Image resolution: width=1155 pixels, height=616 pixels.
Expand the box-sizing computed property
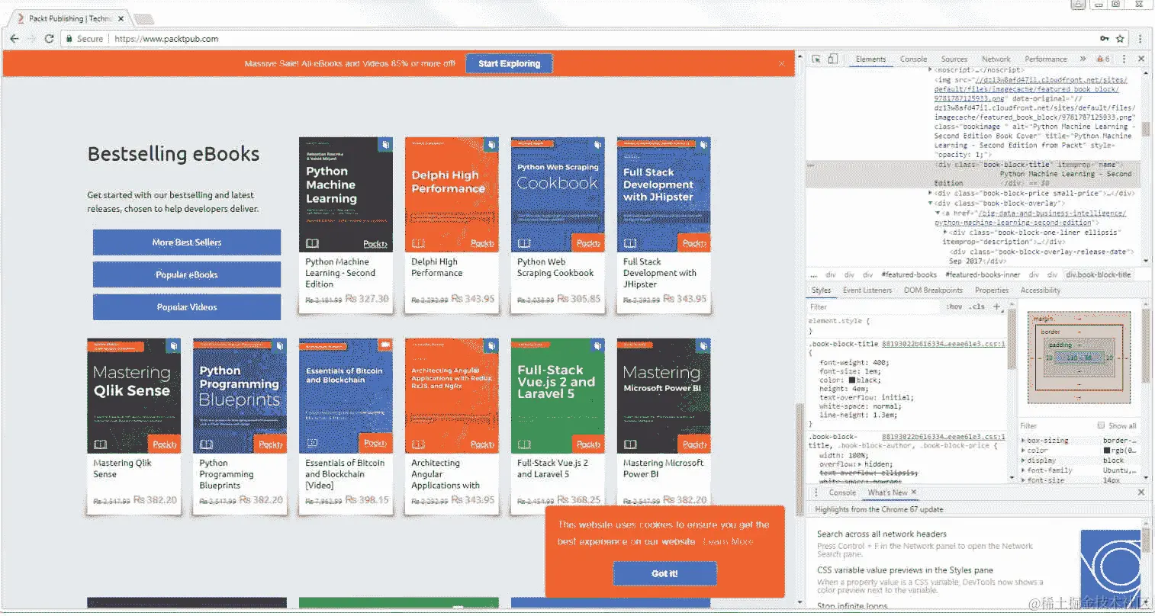[x=1023, y=441]
